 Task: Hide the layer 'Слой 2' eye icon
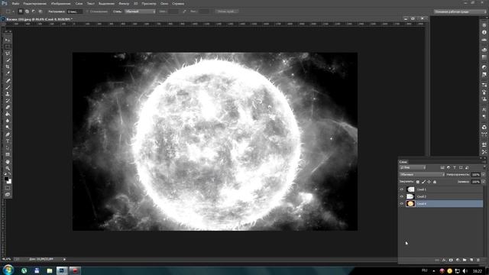(402, 196)
